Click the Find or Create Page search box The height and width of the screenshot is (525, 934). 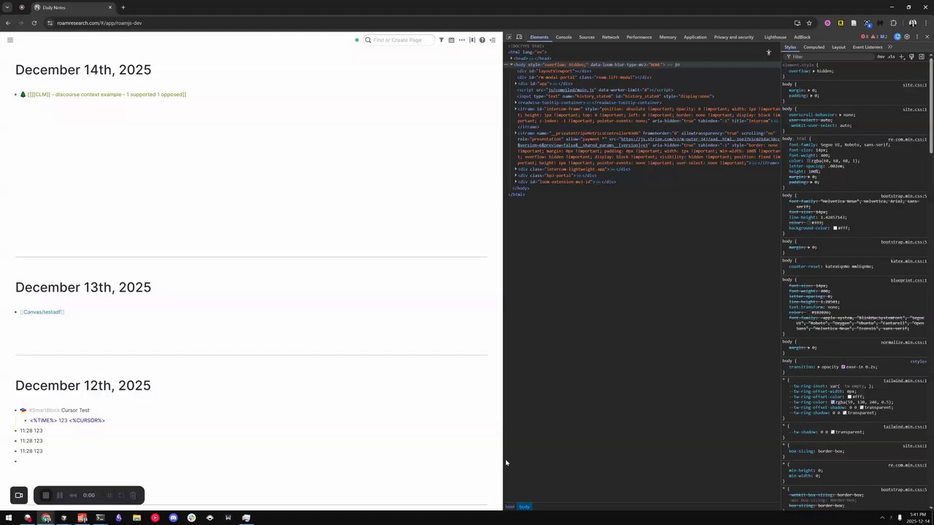pyautogui.click(x=398, y=40)
